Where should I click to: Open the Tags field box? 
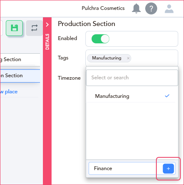[132, 58]
